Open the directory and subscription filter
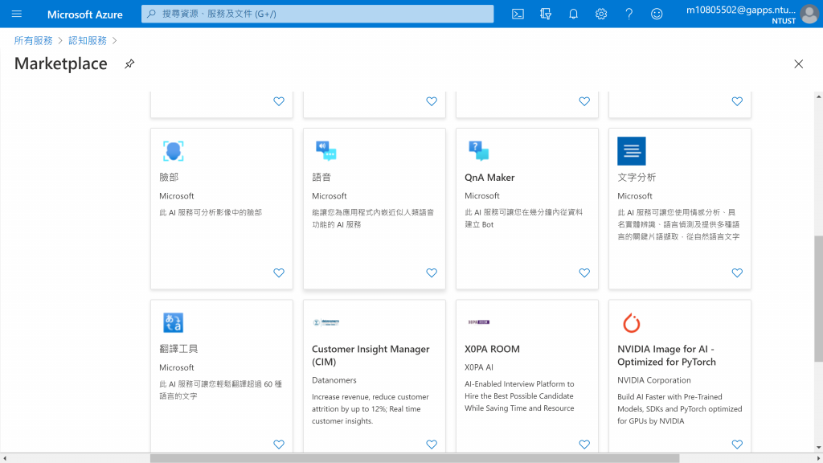Viewport: 823px width, 463px height. (546, 14)
